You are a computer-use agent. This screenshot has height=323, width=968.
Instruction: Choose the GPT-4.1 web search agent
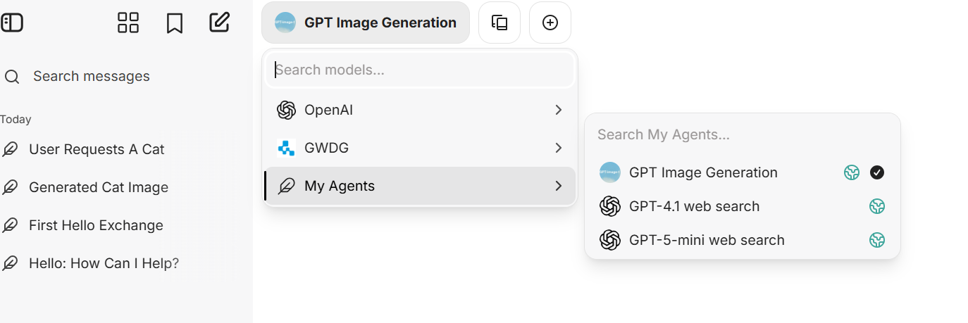click(x=694, y=206)
